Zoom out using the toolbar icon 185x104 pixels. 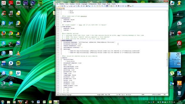tap(95, 6)
